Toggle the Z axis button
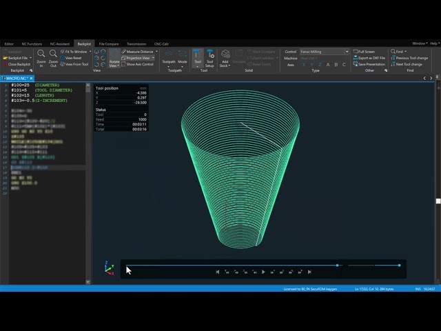Image resolution: width=441 pixels, height=331 pixels. pyautogui.click(x=320, y=65)
